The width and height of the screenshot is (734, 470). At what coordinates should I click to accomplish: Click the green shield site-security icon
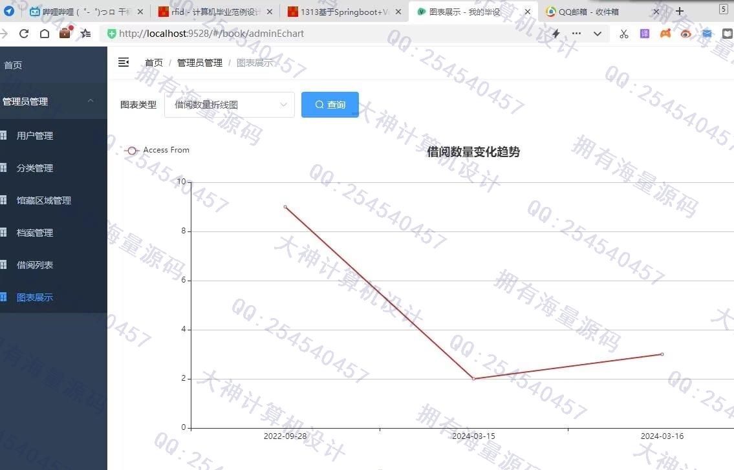pyautogui.click(x=111, y=34)
